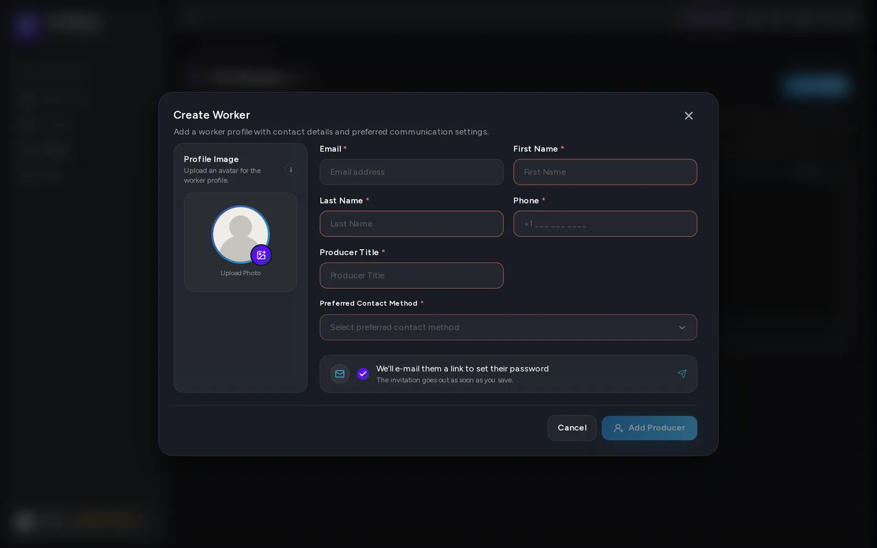This screenshot has width=877, height=548.
Task: Click the Last Name input field
Action: pos(411,224)
